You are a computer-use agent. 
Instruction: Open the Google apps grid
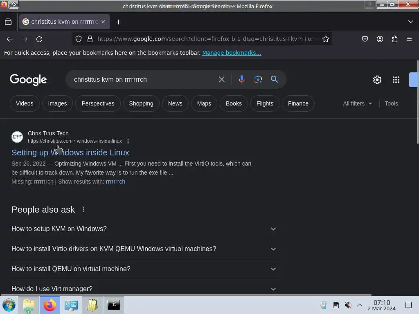(x=396, y=80)
